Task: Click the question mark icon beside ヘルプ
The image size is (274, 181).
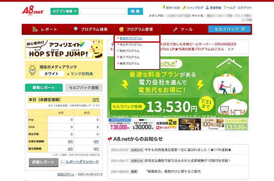Action: coord(225,8)
